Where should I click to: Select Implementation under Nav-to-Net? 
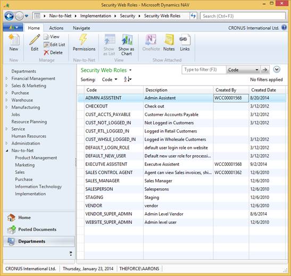click(x=30, y=194)
